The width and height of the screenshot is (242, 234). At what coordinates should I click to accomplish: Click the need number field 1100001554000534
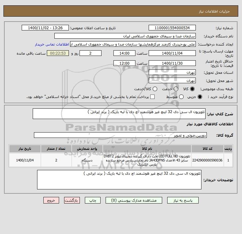(172, 28)
